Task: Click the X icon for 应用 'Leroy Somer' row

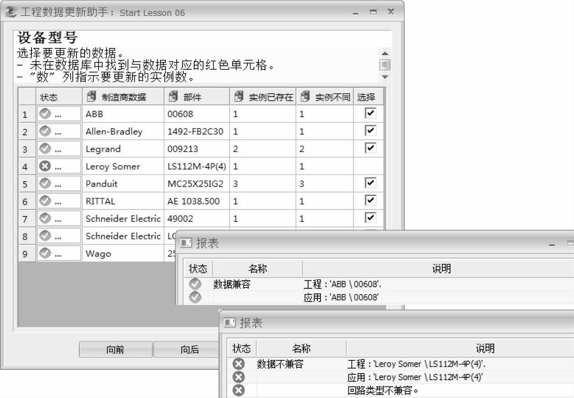Action: click(x=239, y=377)
